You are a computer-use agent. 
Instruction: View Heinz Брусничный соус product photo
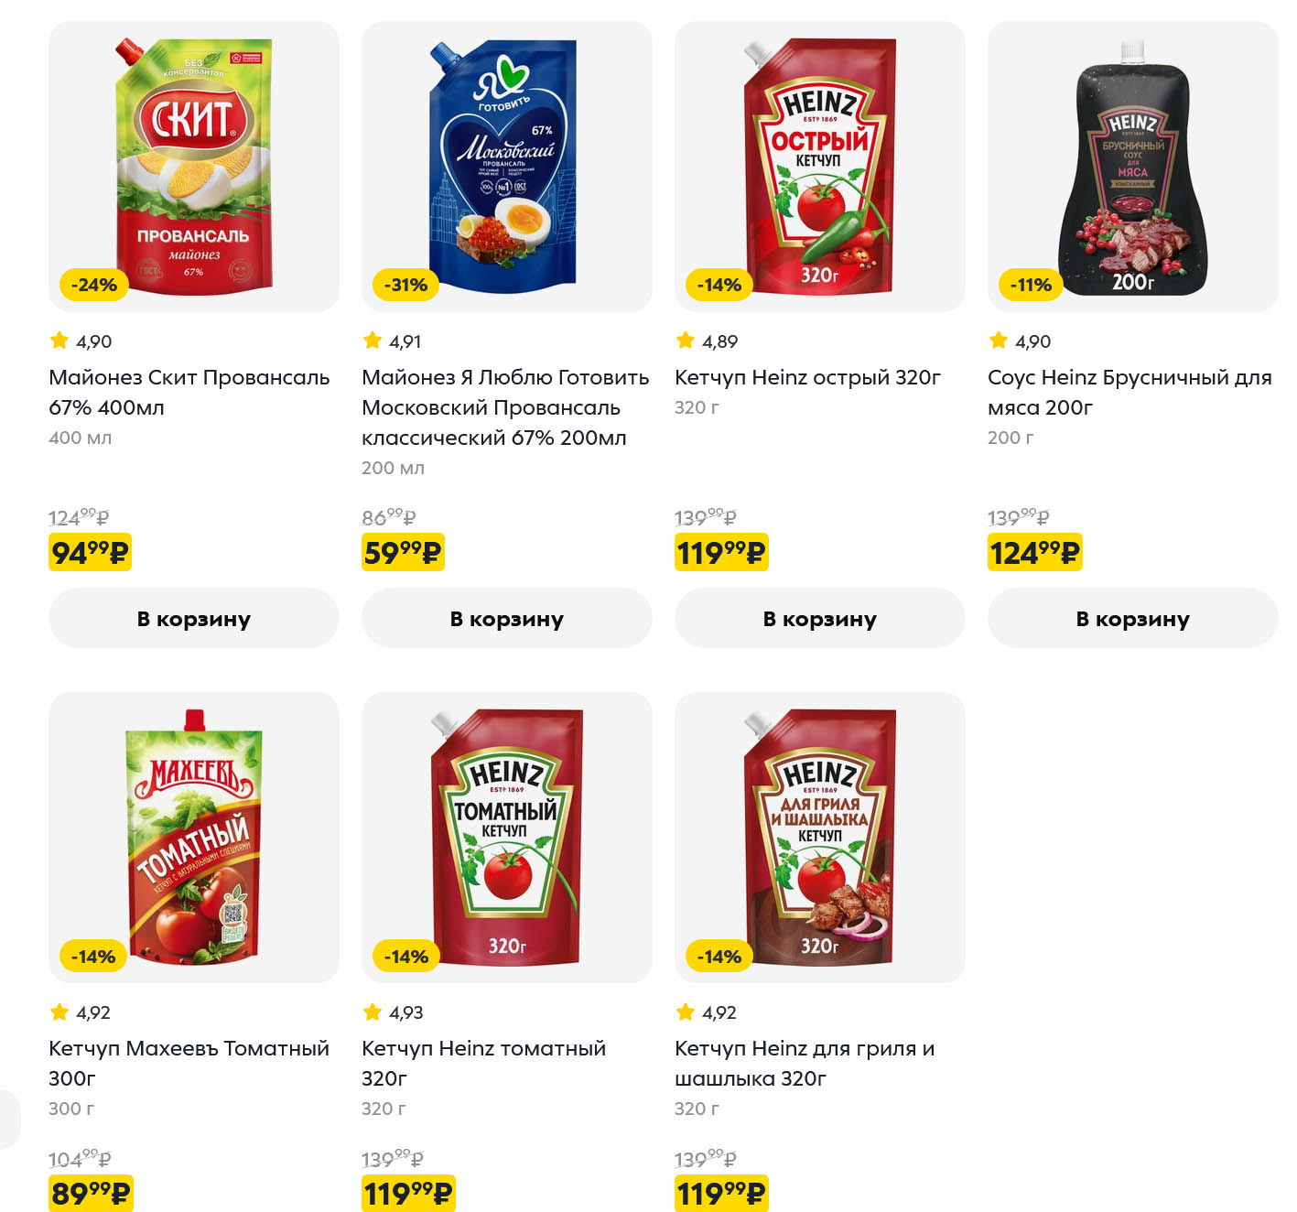[1132, 166]
